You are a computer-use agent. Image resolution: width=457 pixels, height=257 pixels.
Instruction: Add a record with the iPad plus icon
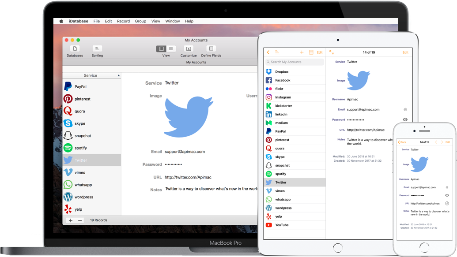(x=302, y=52)
